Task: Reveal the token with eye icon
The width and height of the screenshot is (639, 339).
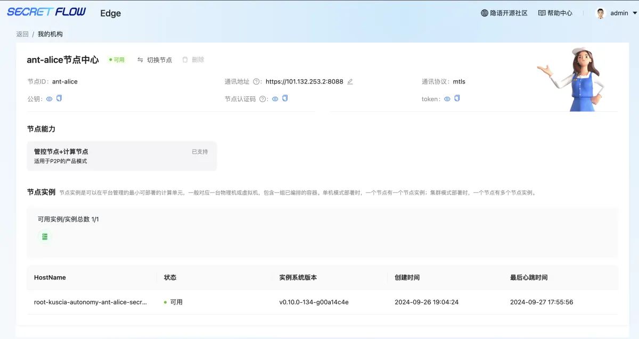Action: (447, 98)
